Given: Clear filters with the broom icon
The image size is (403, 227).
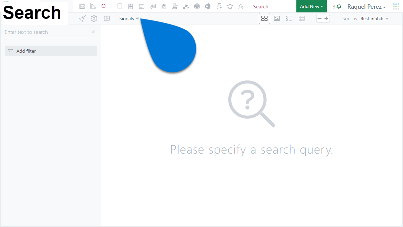Looking at the screenshot, I should (82, 18).
